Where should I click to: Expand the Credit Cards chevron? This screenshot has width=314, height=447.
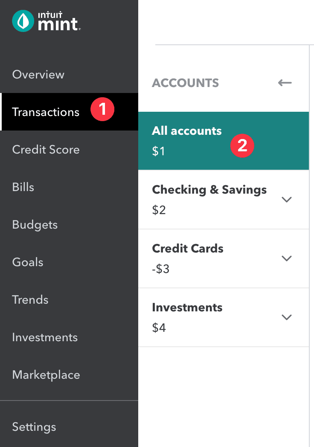pos(287,258)
